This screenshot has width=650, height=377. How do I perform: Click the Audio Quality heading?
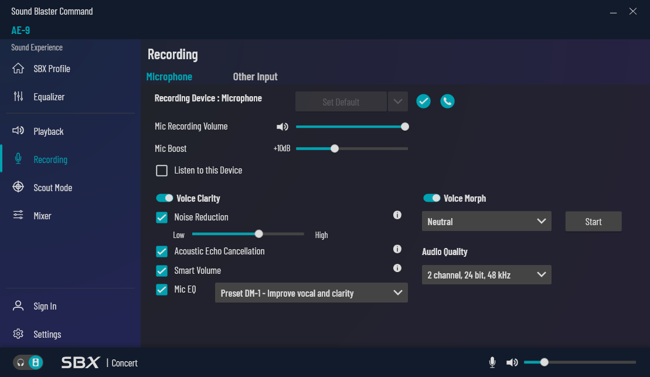(444, 252)
